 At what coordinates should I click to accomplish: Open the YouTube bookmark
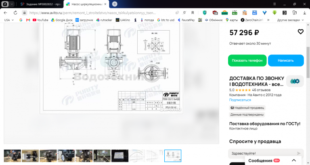coord(40,20)
